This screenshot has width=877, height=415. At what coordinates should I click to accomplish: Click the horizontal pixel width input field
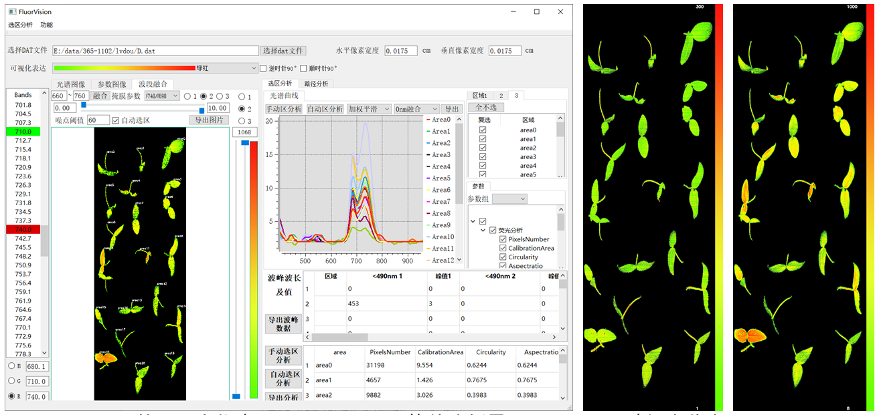(401, 51)
